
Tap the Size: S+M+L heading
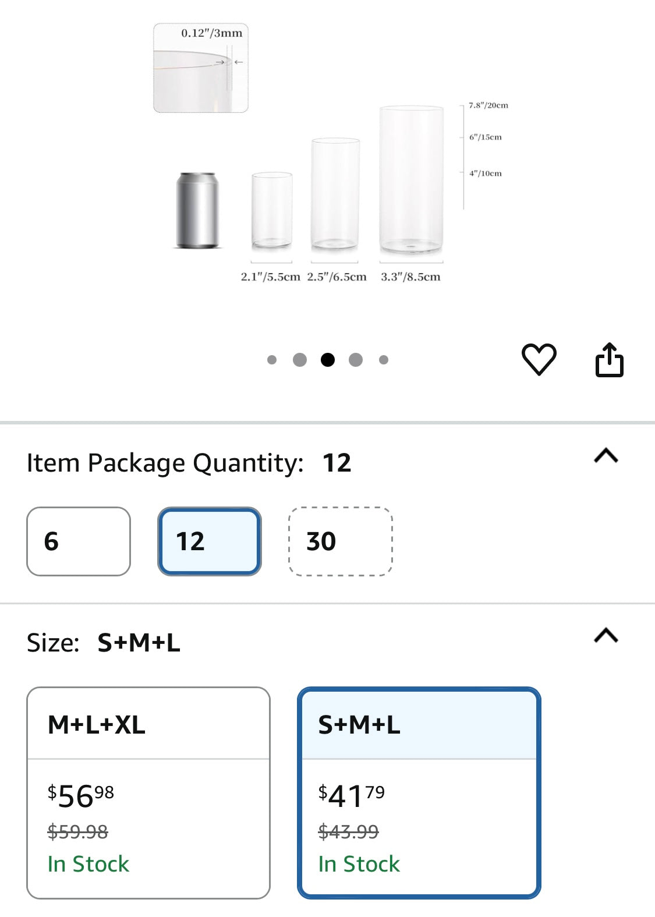(104, 643)
